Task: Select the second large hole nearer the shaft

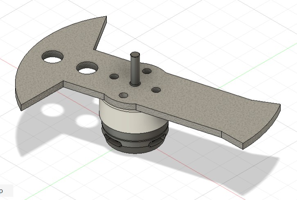Action: click(x=87, y=68)
